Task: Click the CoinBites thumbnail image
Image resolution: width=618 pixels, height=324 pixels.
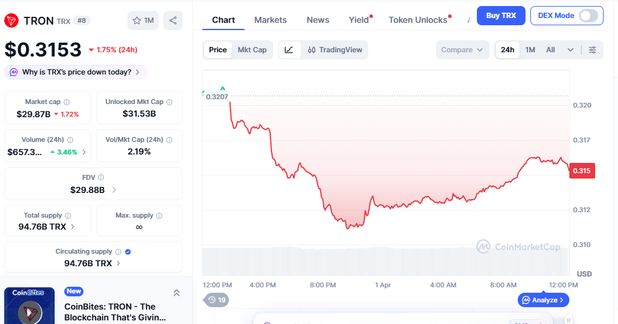Action: point(29,306)
